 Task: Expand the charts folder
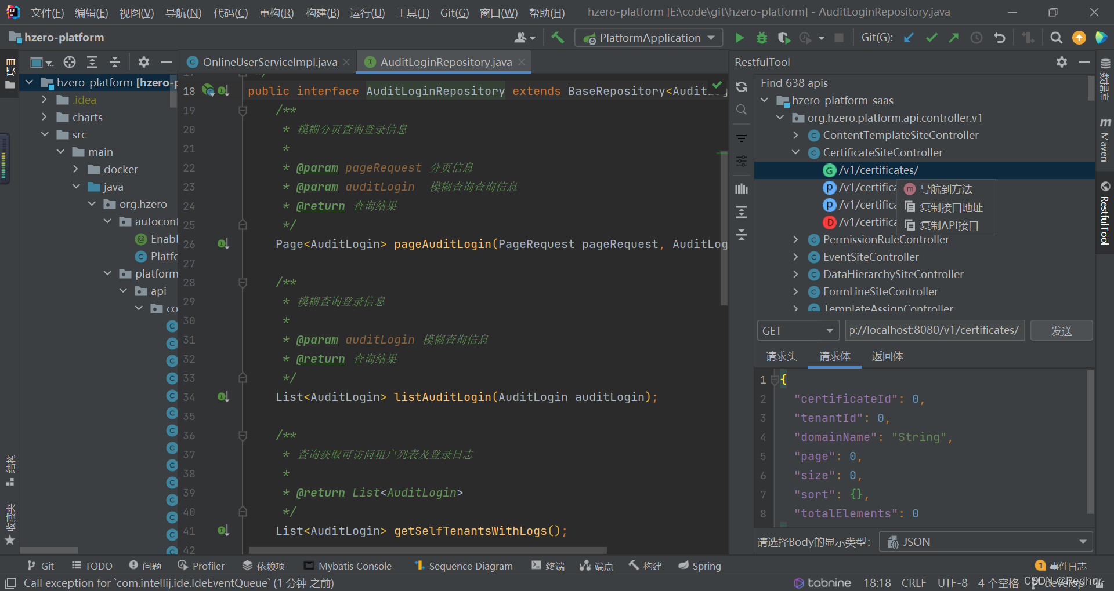coord(44,117)
